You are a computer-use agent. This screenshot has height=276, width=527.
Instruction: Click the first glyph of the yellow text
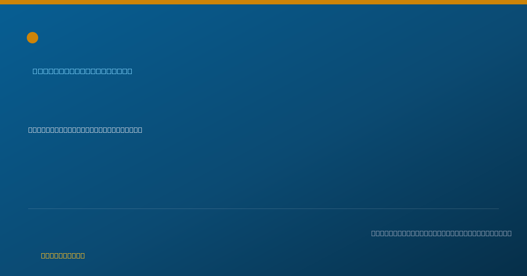click(x=43, y=255)
